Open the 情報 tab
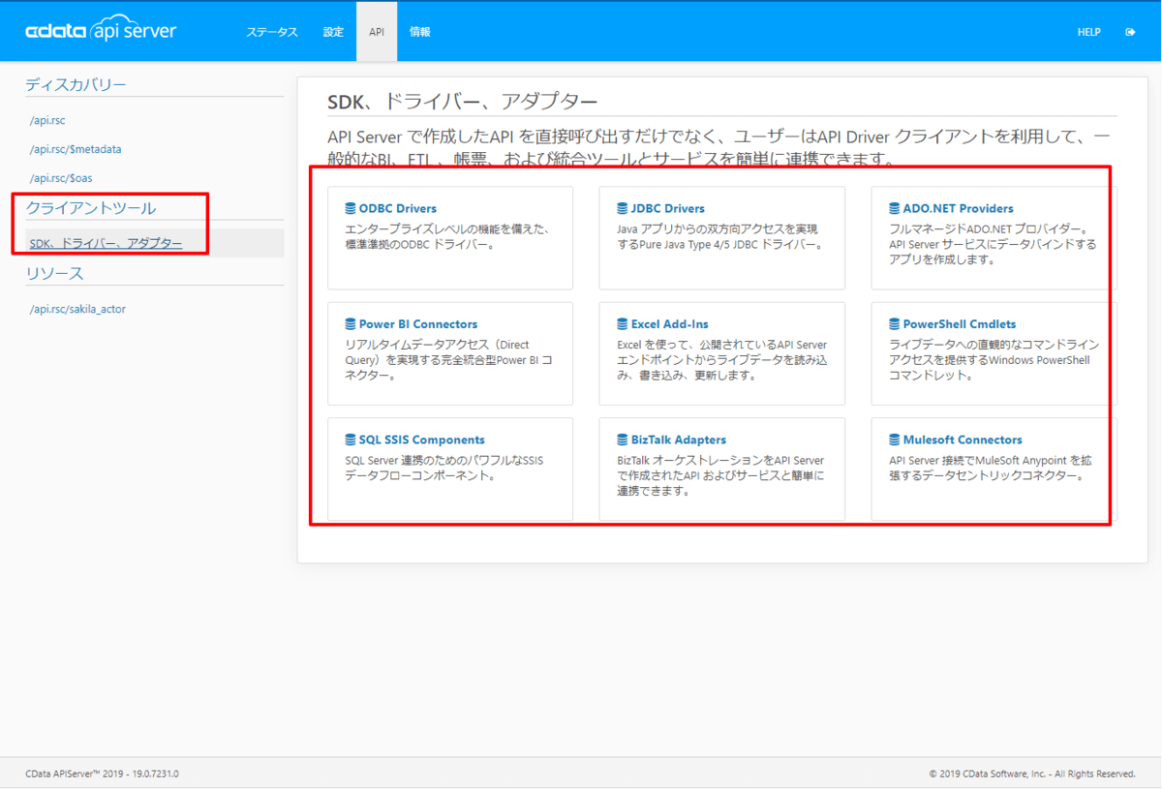The height and width of the screenshot is (789, 1162). (420, 32)
